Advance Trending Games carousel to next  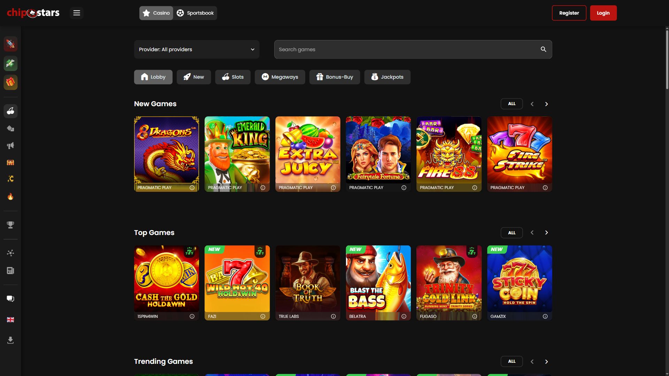pyautogui.click(x=546, y=362)
